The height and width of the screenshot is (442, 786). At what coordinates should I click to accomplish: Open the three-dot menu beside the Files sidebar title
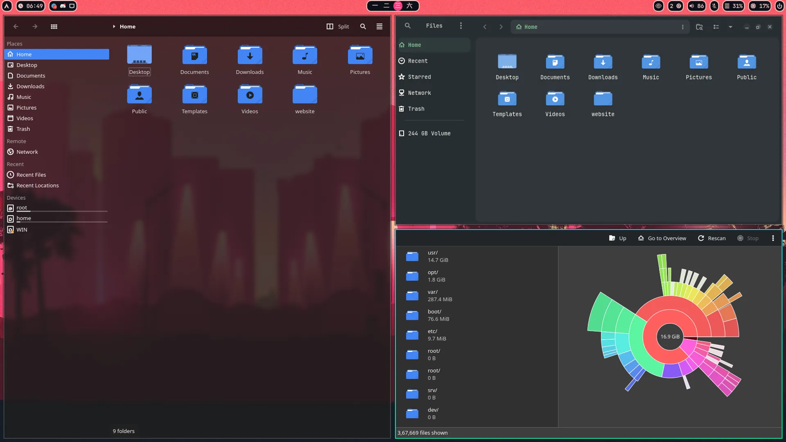[x=461, y=25]
